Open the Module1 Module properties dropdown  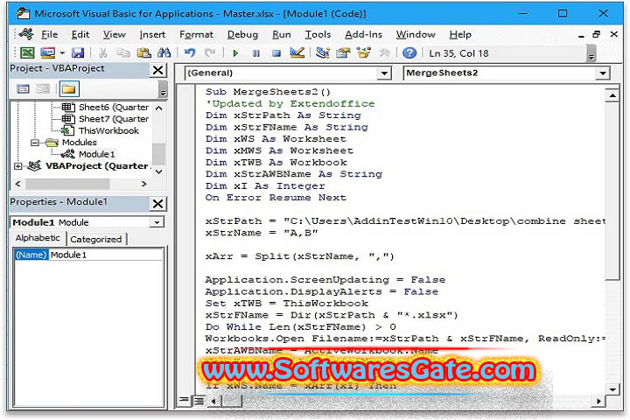[x=157, y=222]
